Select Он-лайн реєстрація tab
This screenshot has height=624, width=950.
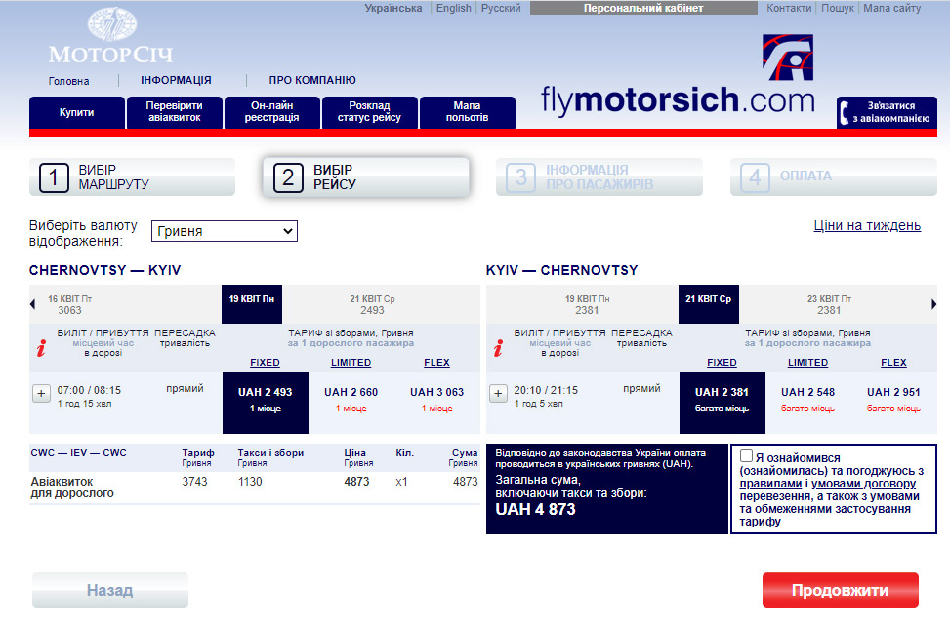pos(272,112)
